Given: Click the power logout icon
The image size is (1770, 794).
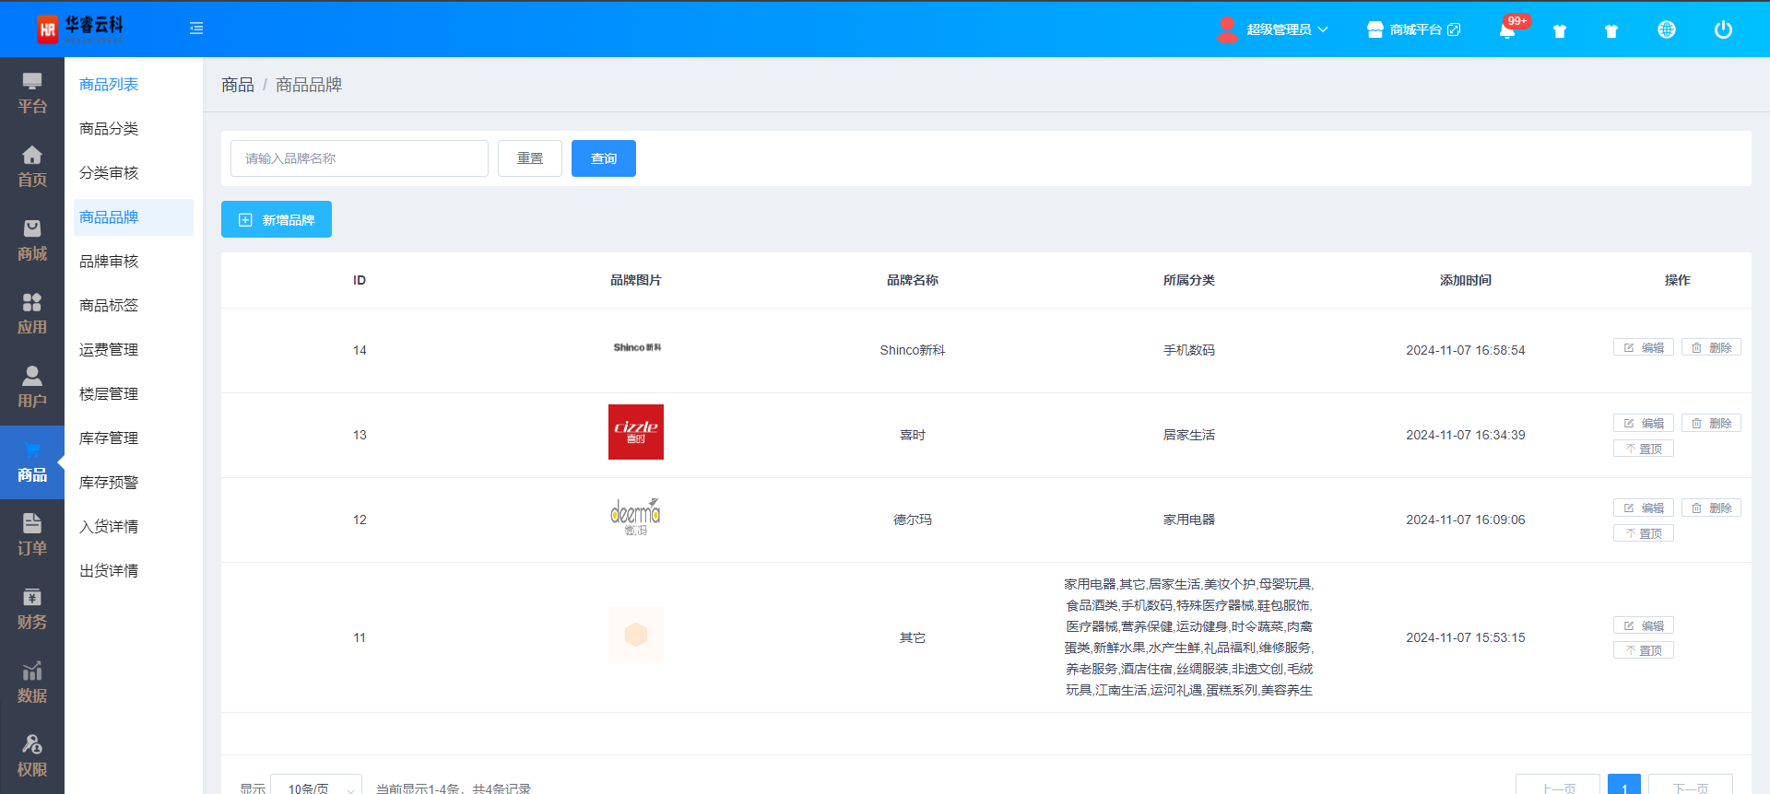Looking at the screenshot, I should (x=1722, y=30).
